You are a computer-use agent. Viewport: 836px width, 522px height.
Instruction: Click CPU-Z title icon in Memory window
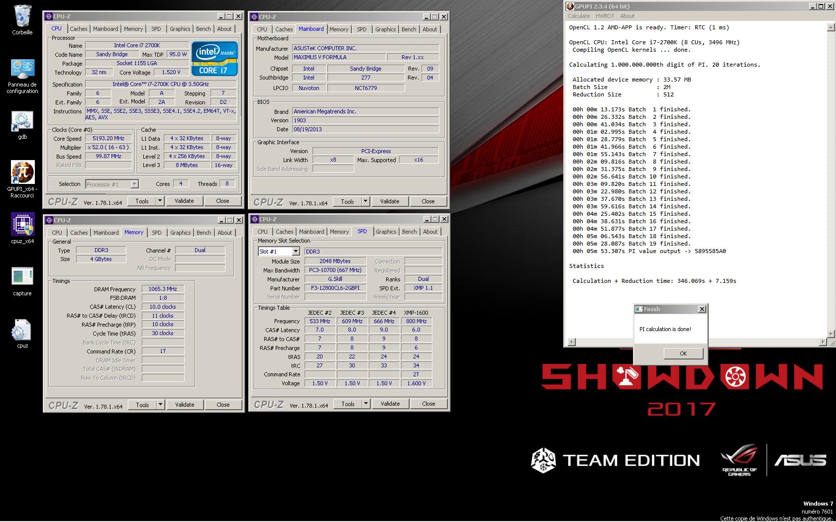(x=49, y=220)
